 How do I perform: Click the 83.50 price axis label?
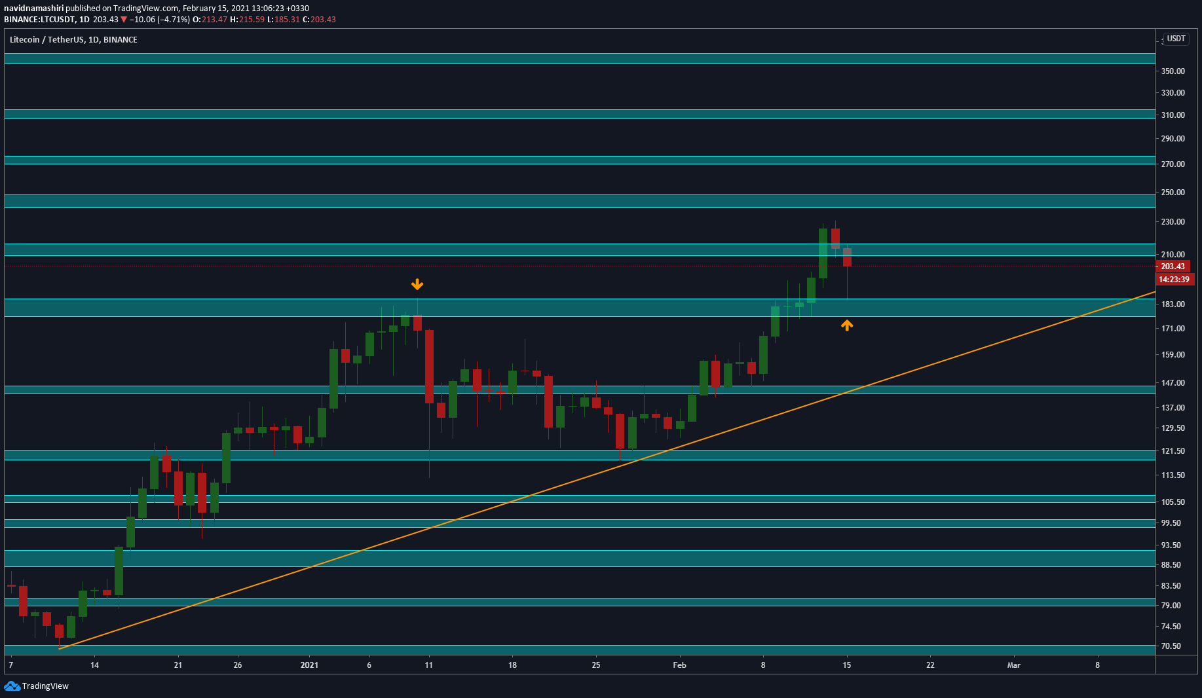coord(1171,586)
